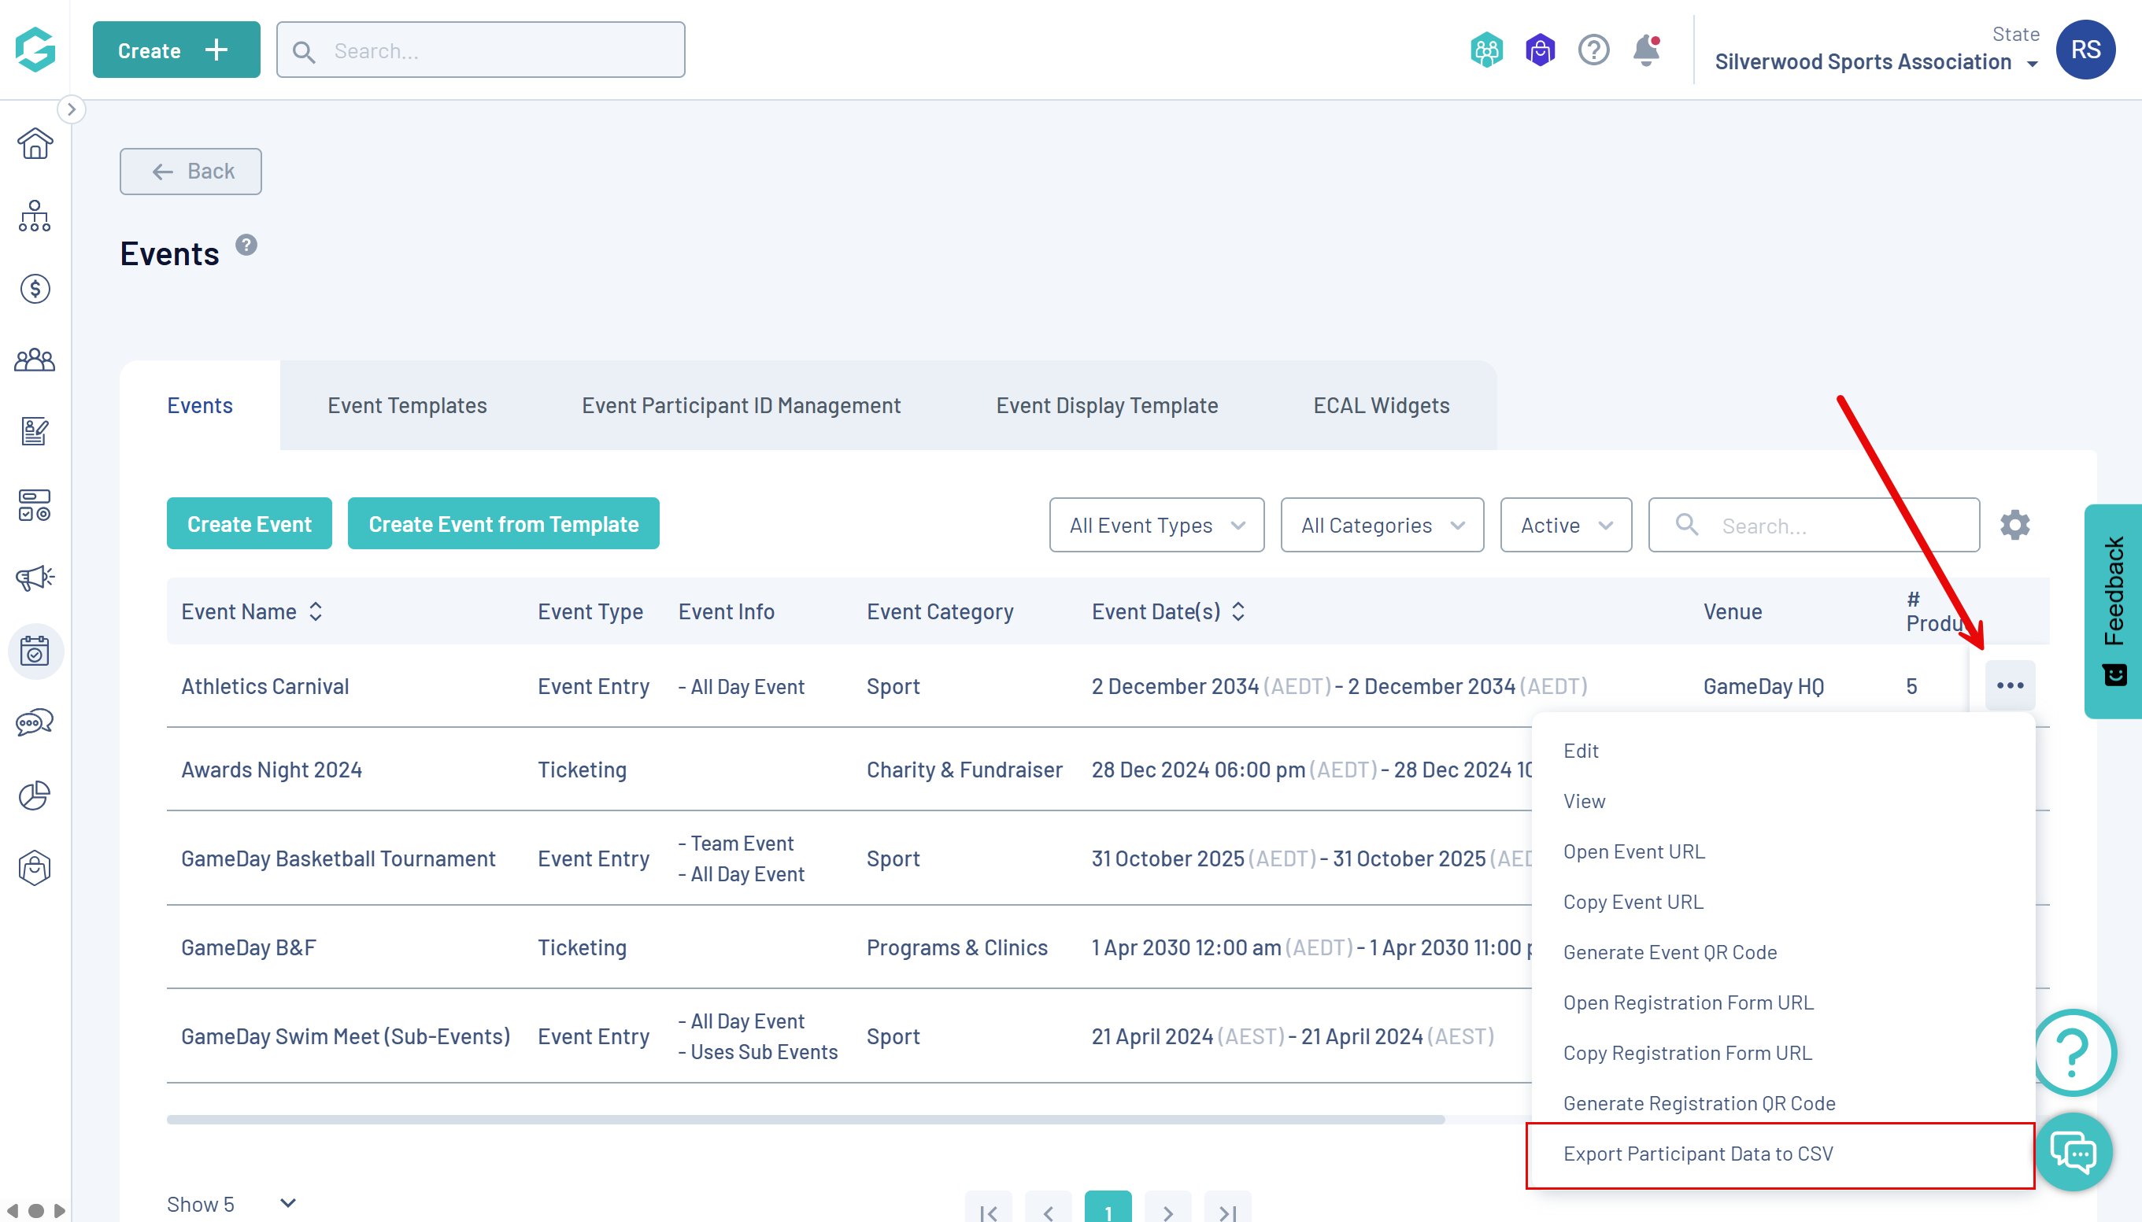Open the All Event Types dropdown

tap(1156, 526)
